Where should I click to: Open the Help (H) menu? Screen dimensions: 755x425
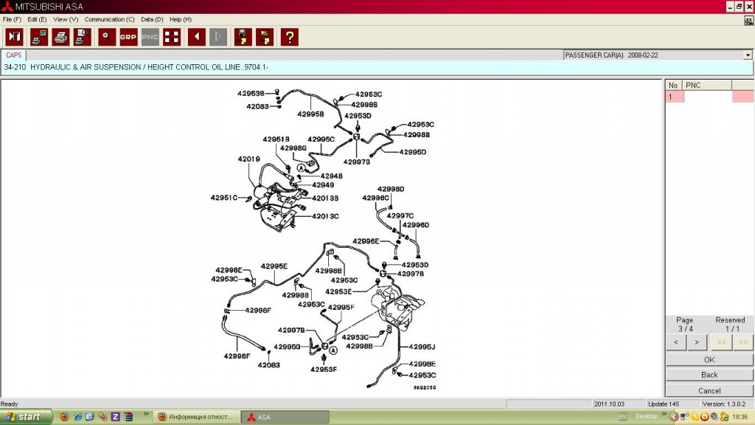click(x=181, y=19)
